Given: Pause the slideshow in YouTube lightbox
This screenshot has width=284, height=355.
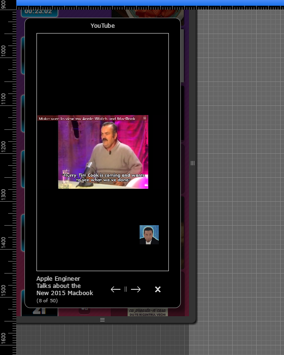Looking at the screenshot, I should coord(126,289).
